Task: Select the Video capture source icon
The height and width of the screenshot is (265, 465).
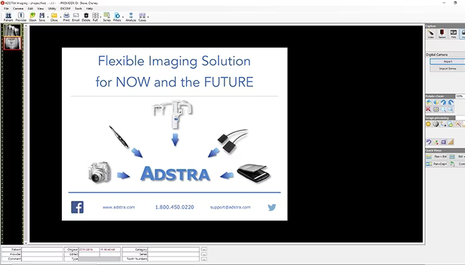Action: [x=430, y=34]
